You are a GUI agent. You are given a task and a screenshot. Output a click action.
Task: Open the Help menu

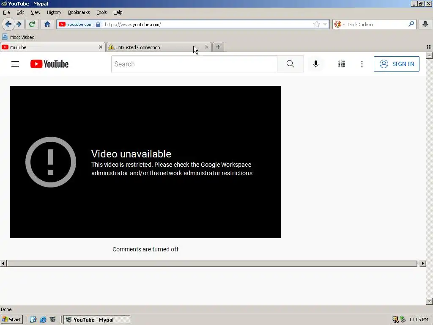pyautogui.click(x=118, y=12)
